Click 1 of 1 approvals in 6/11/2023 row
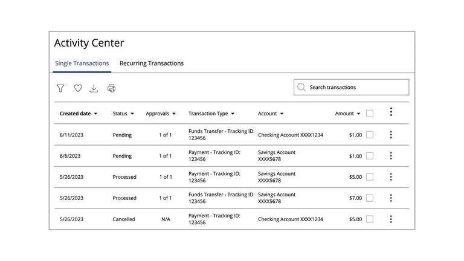This screenshot has height=261, width=464. pyautogui.click(x=165, y=135)
